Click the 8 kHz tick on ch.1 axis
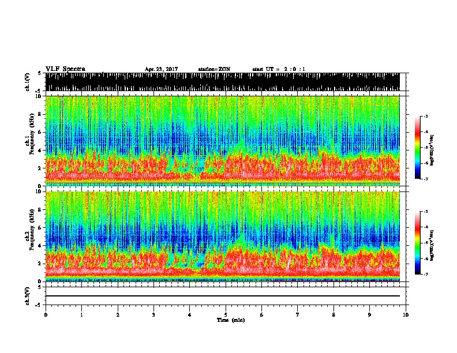 tap(40, 114)
